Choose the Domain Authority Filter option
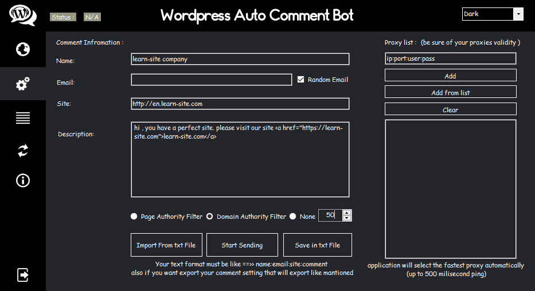Viewport: 535px width, 291px height. point(210,217)
